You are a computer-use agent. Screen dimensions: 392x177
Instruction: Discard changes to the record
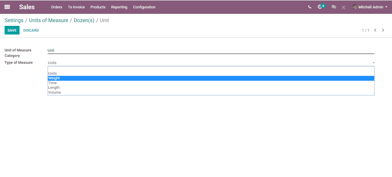click(31, 30)
